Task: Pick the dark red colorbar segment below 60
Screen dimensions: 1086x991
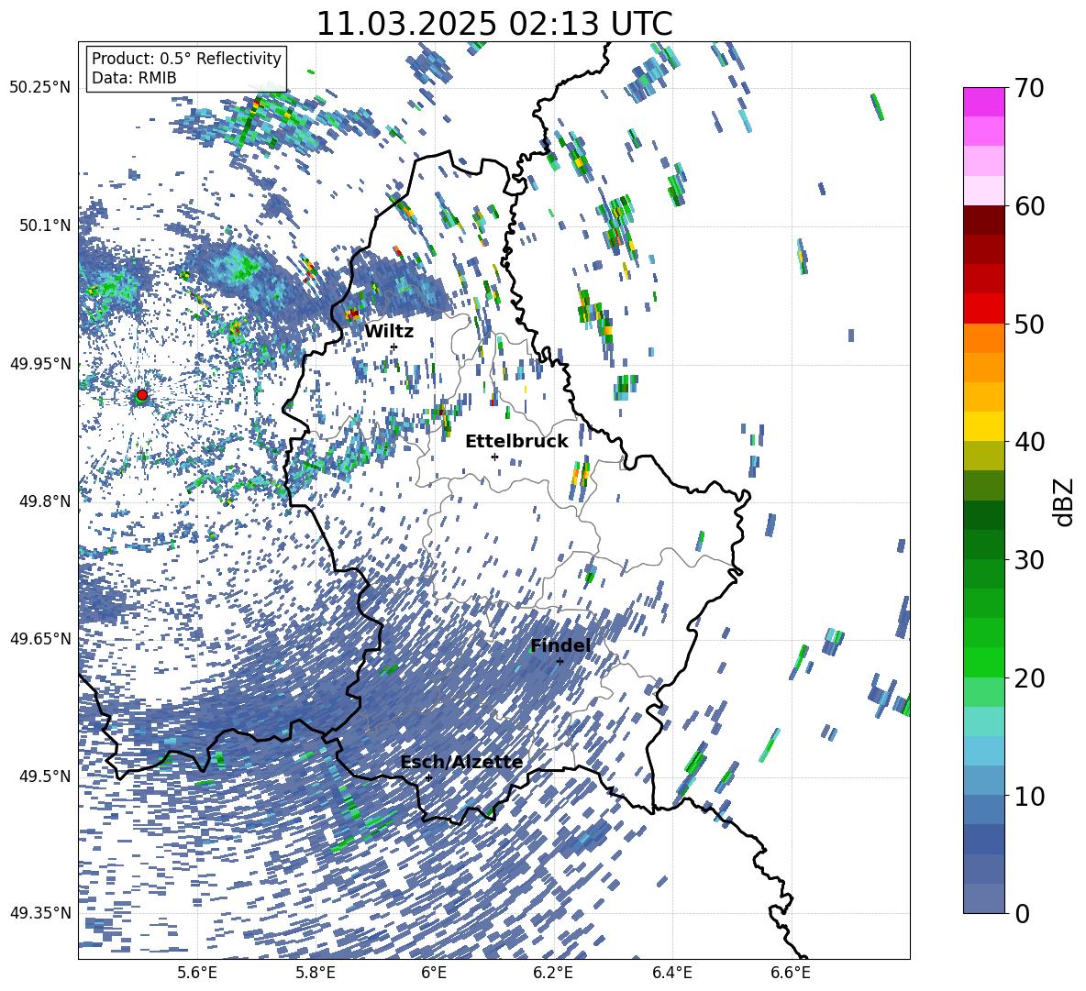Action: (983, 220)
